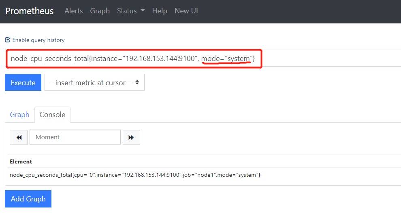Click the Add Graph button
401x220 pixels.
tap(28, 199)
